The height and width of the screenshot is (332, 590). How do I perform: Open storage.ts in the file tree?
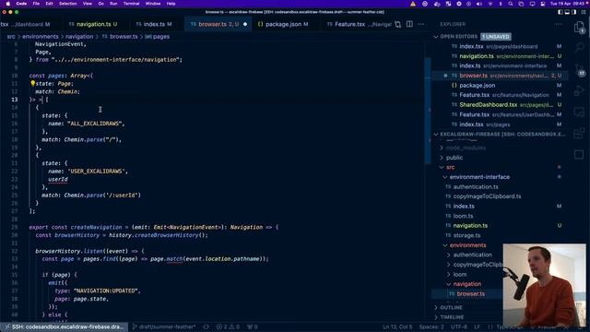[x=466, y=235]
